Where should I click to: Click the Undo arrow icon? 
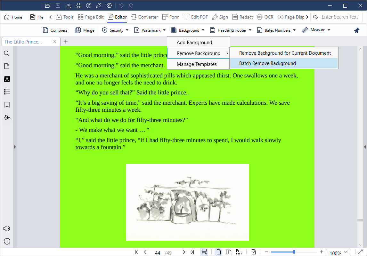point(121,6)
